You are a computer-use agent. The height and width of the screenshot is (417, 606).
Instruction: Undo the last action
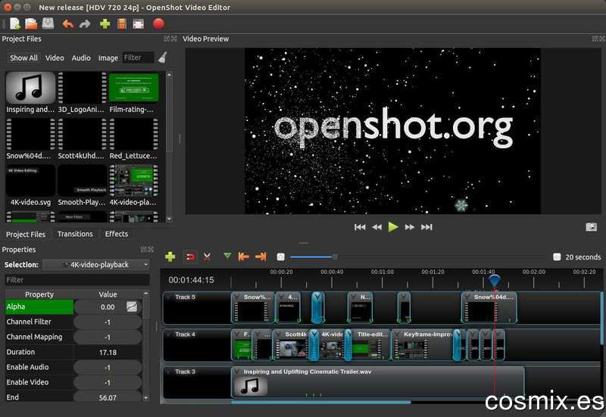(x=68, y=24)
